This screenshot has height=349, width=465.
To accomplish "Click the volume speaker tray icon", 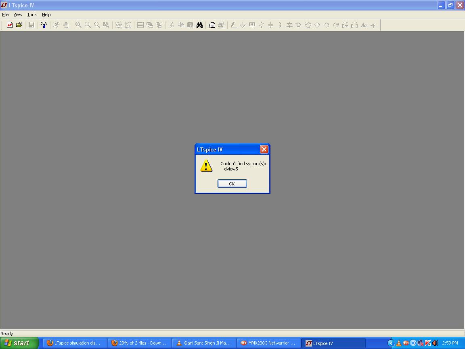I will [x=435, y=343].
